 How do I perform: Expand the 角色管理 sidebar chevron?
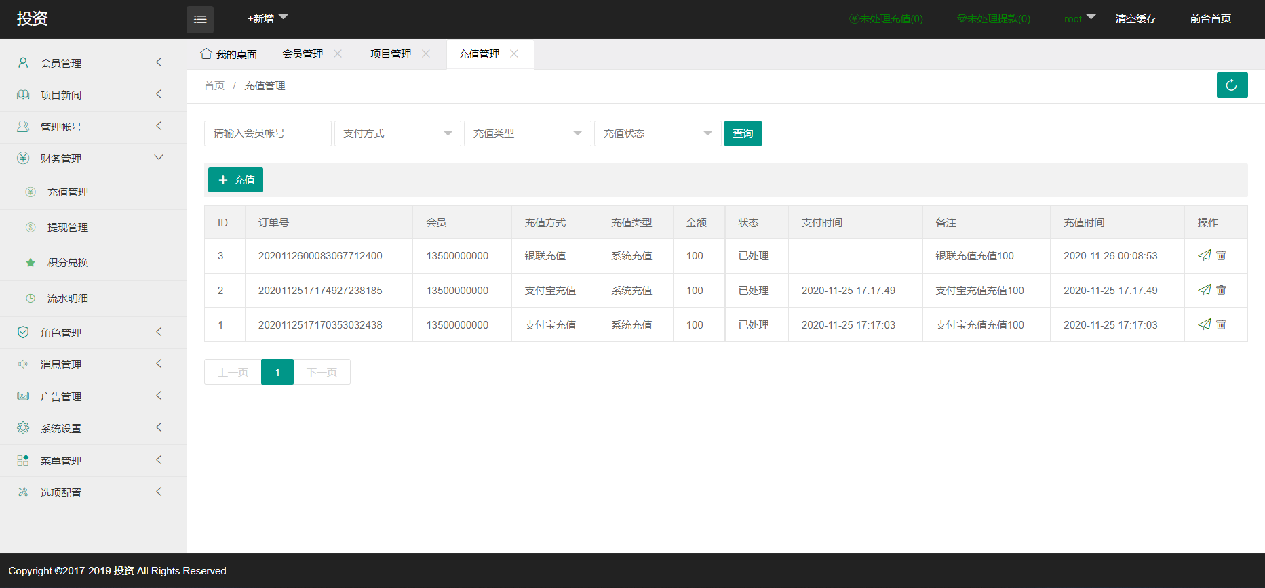159,332
